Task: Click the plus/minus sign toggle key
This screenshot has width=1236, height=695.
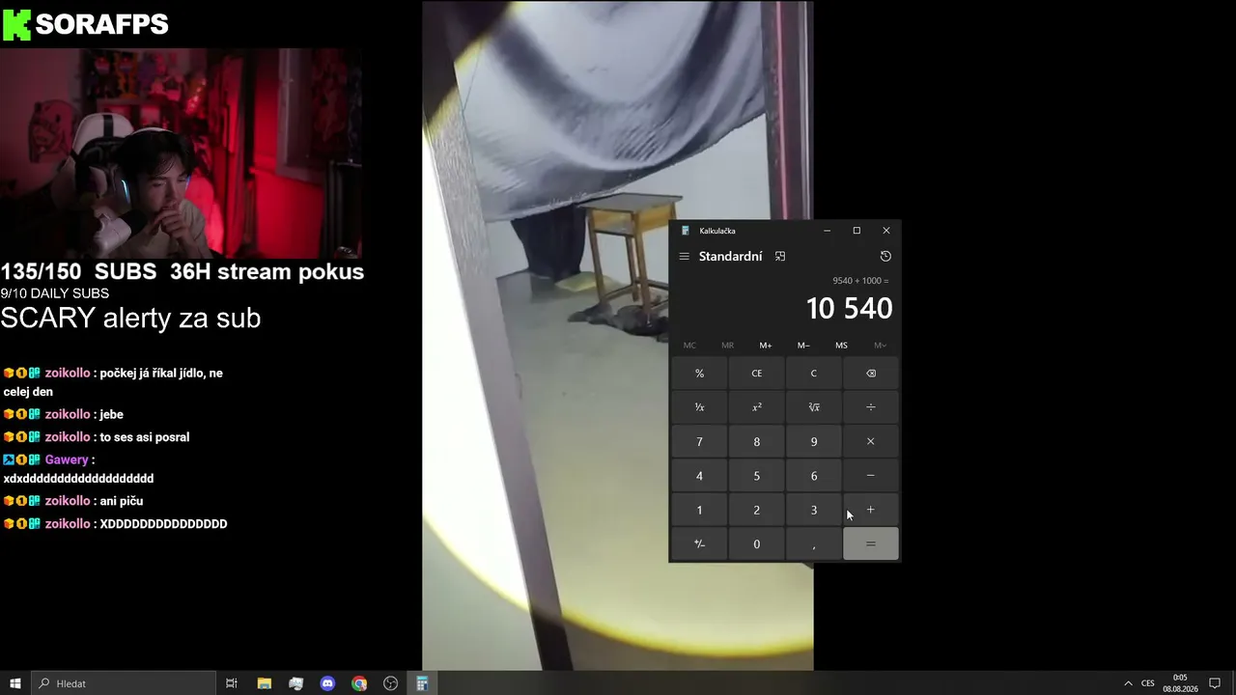Action: point(699,544)
